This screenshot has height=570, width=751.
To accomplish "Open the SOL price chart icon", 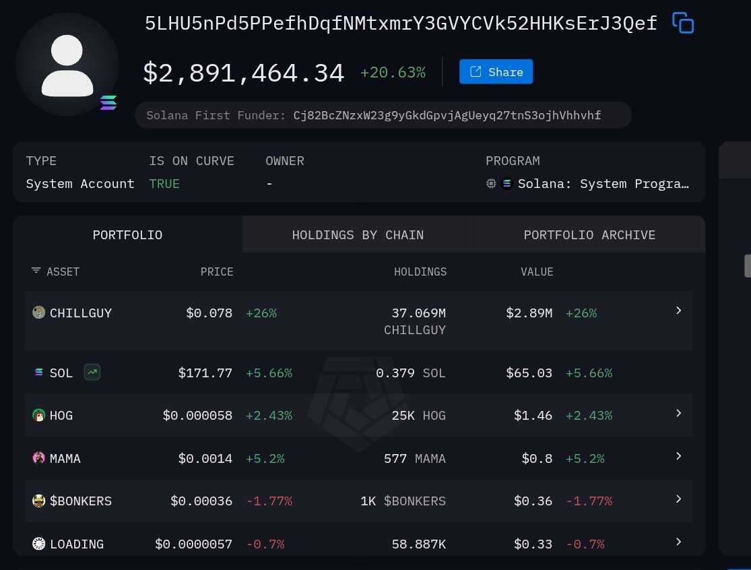I will point(92,372).
